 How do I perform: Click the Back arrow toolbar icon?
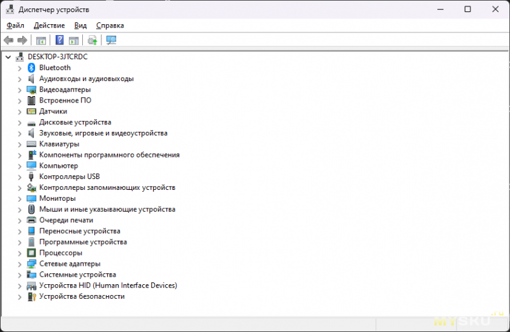click(8, 40)
